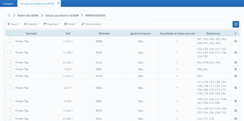
Task: Click the info icon in table header
Action: click(x=235, y=34)
